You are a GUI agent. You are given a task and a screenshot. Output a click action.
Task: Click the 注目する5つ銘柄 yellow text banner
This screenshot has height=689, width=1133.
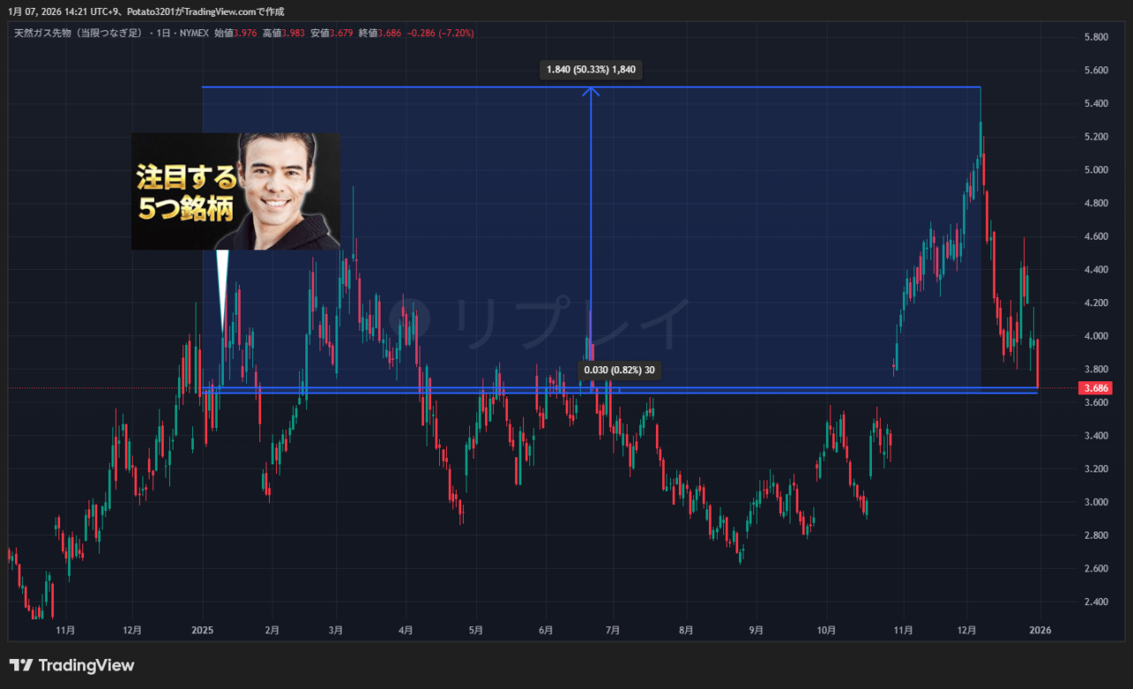point(186,194)
